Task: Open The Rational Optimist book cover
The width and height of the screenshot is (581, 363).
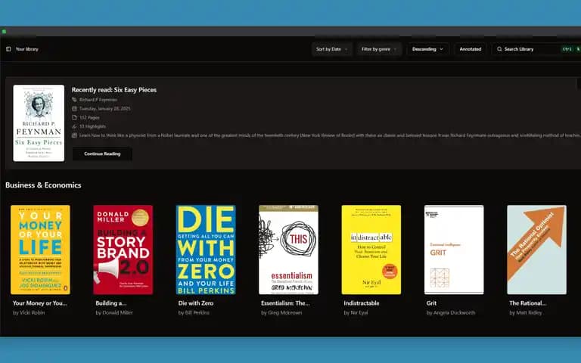Action: click(x=536, y=250)
